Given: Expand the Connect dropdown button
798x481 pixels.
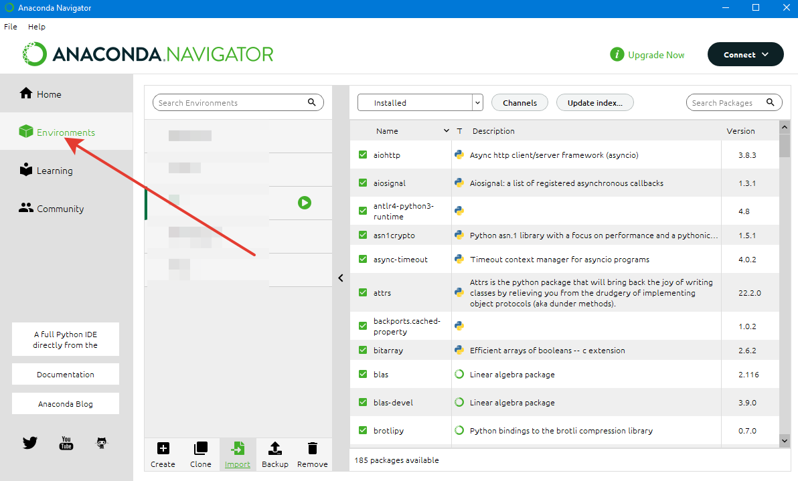Looking at the screenshot, I should pos(746,54).
